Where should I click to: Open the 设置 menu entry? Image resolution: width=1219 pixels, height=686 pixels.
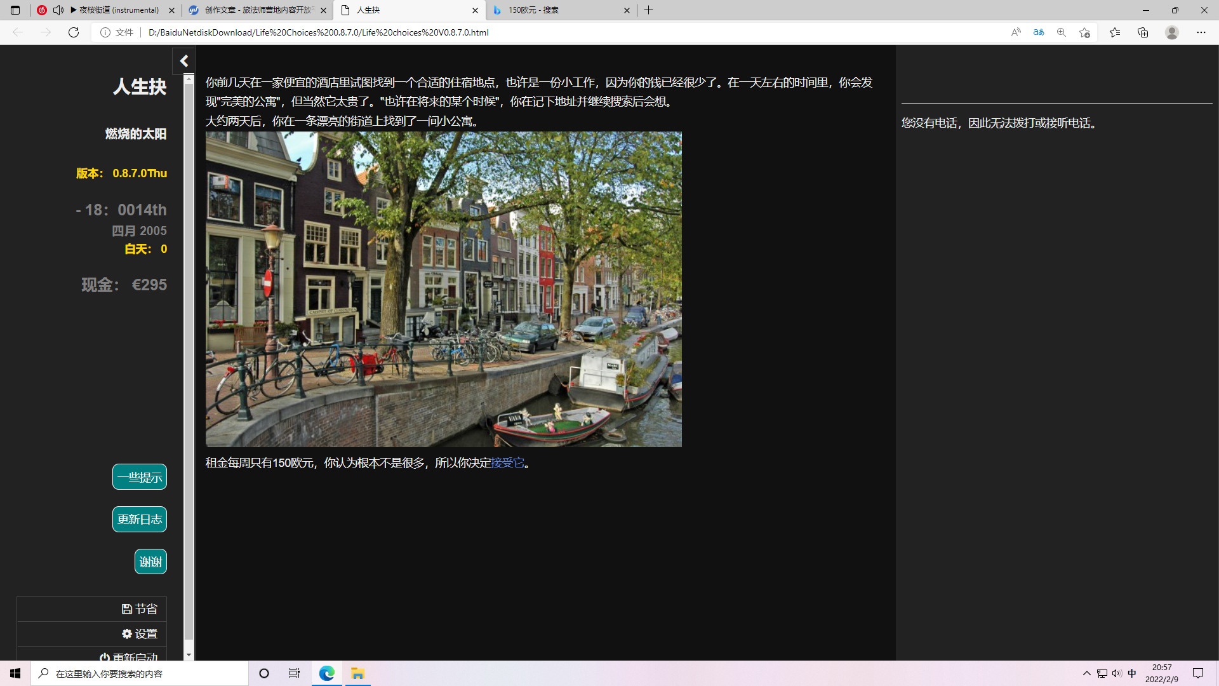click(x=140, y=634)
